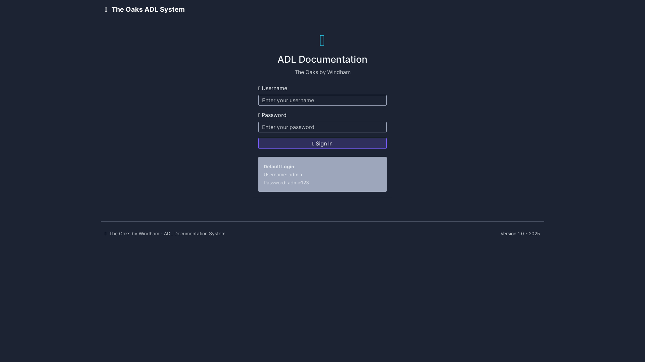This screenshot has height=362, width=645.
Task: Click the Sign In button
Action: coord(322,143)
